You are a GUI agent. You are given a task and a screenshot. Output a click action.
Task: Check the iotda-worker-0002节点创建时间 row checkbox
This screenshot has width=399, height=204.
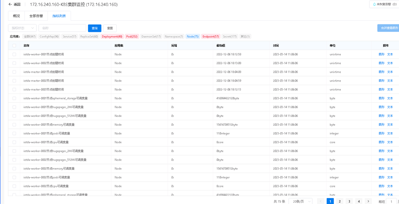(14, 63)
